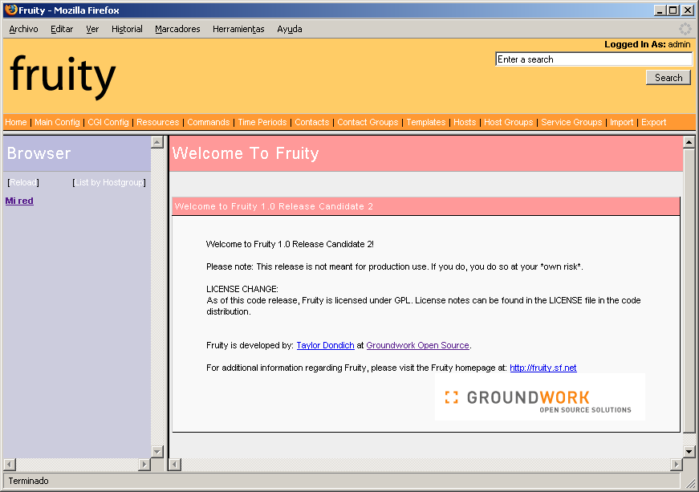Close the Firefox window

[688, 10]
